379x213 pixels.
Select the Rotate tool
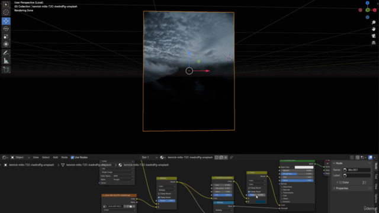tap(6, 29)
